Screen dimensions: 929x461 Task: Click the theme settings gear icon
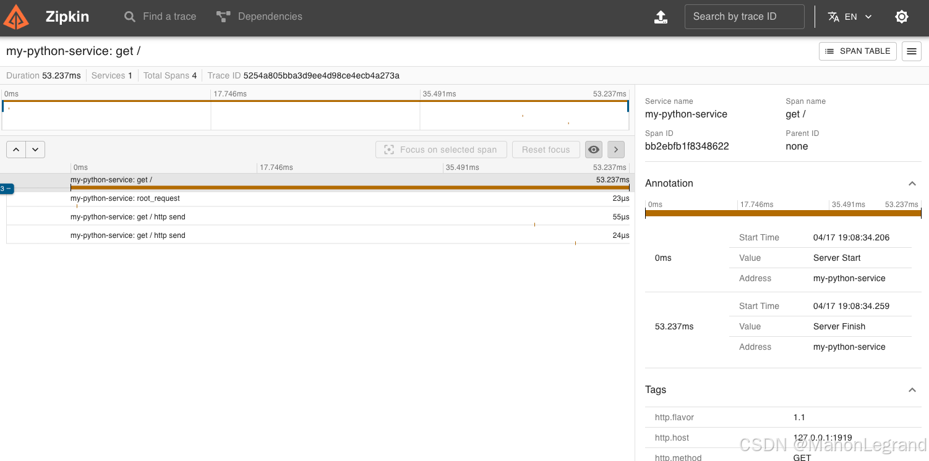[902, 17]
